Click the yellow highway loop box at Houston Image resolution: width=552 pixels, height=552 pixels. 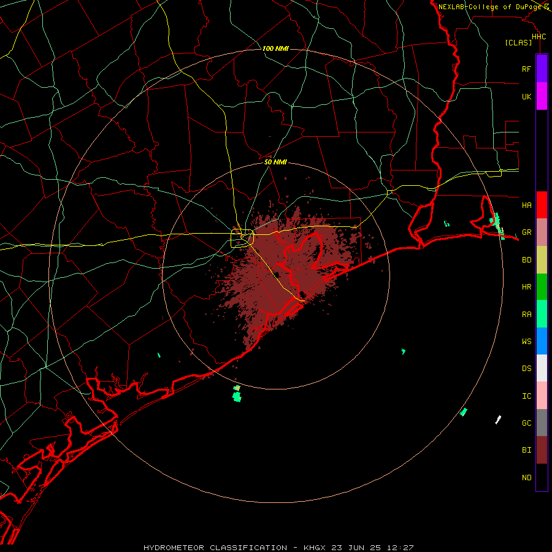click(242, 239)
